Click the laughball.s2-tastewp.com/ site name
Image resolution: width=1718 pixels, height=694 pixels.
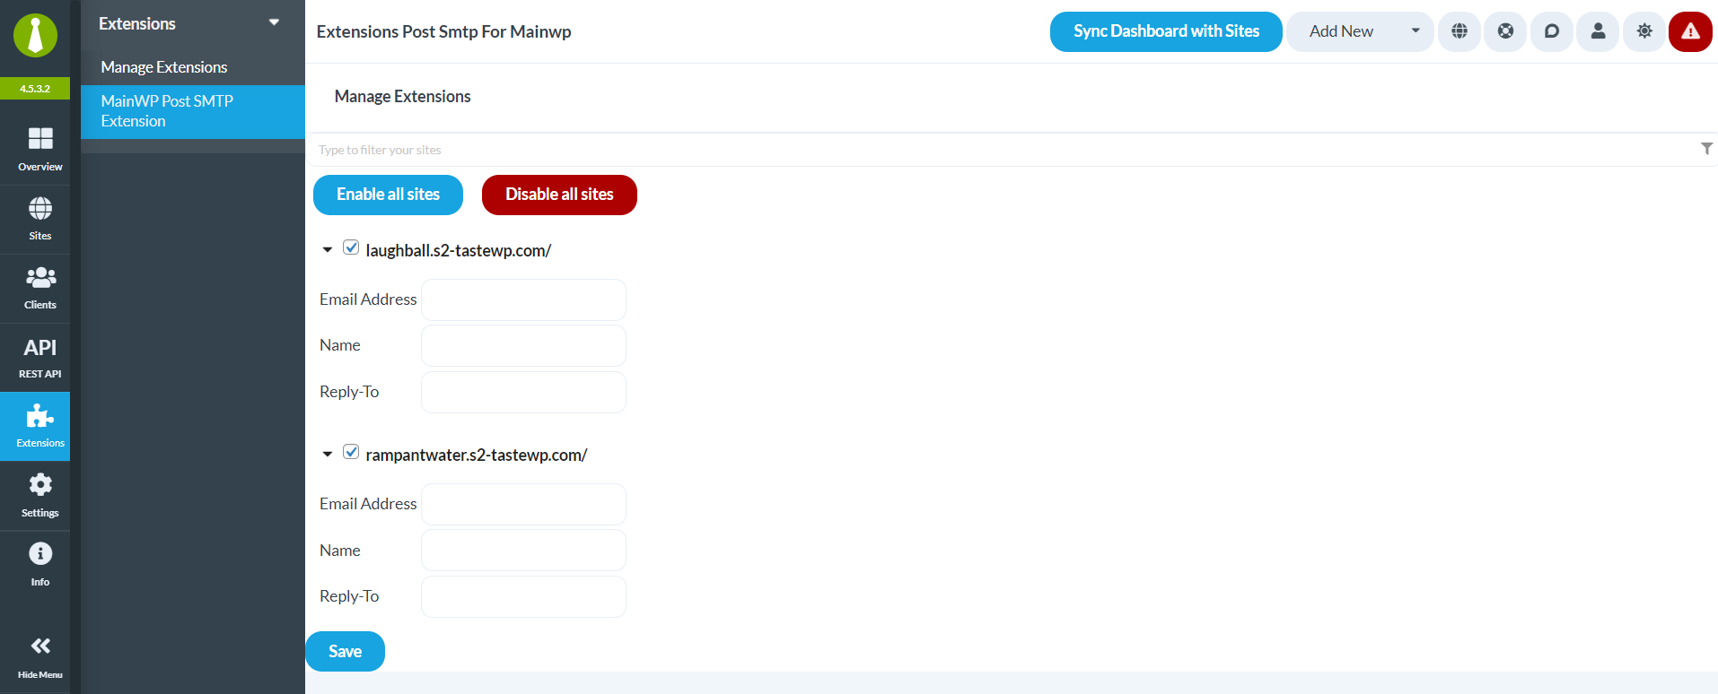458,250
